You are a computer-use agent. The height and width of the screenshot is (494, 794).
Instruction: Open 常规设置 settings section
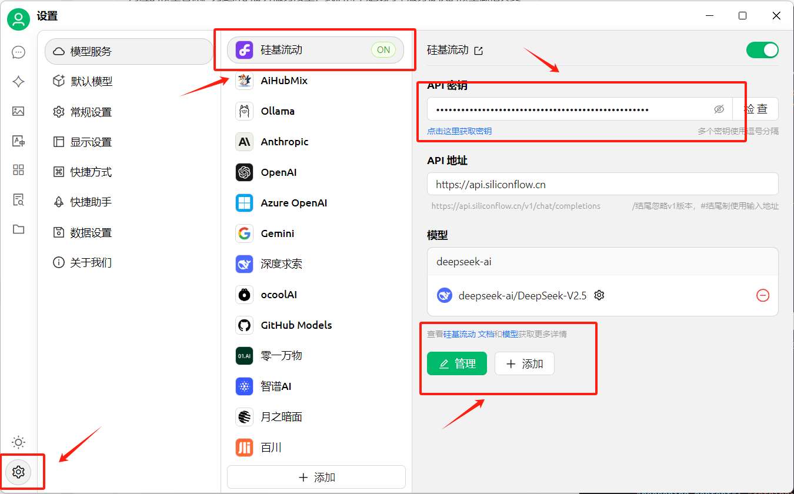click(129, 112)
